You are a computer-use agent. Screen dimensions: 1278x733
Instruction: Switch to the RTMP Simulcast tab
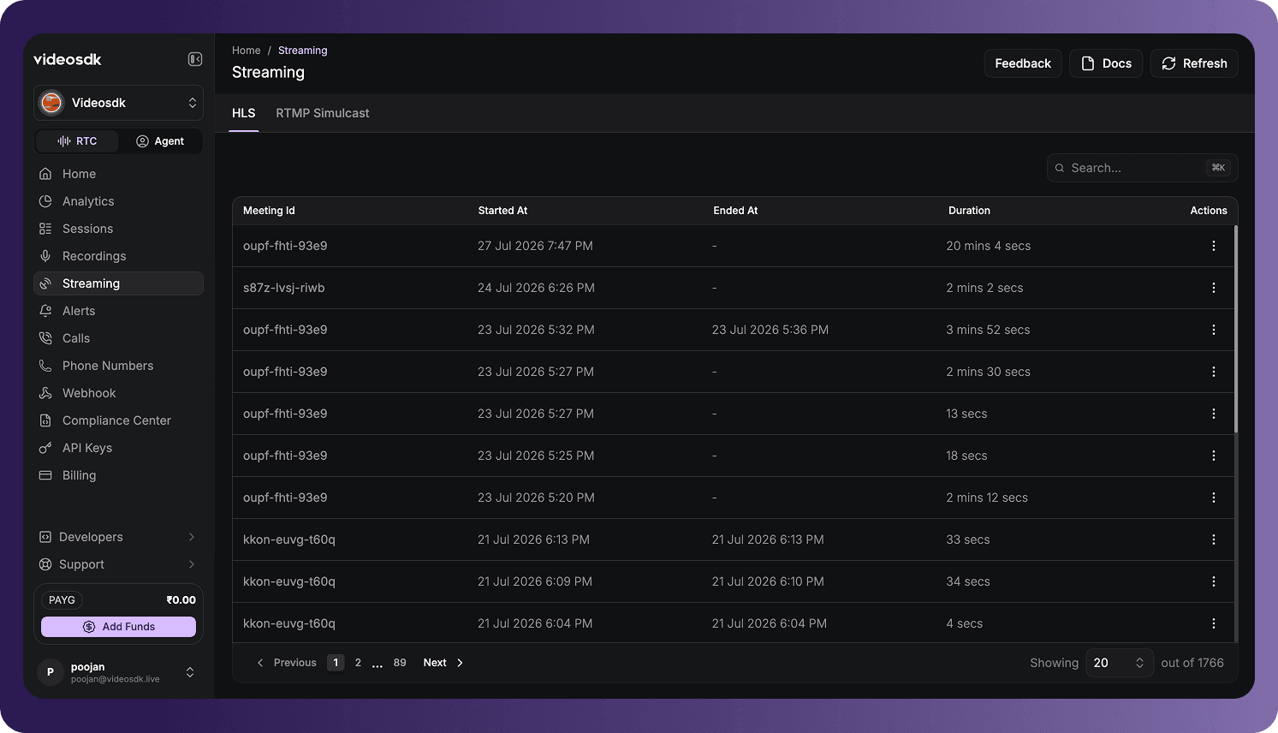323,113
